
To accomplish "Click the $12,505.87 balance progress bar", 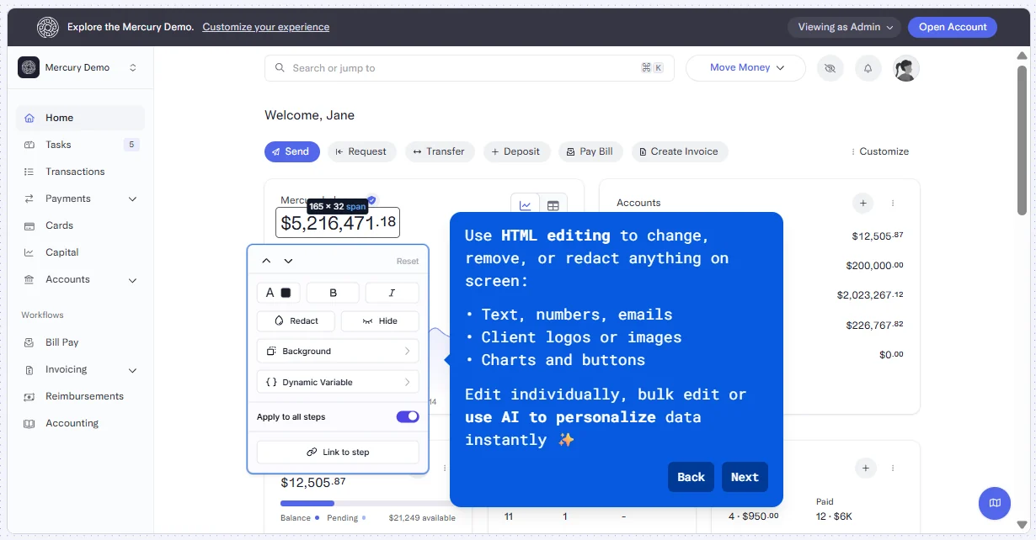I will [368, 503].
